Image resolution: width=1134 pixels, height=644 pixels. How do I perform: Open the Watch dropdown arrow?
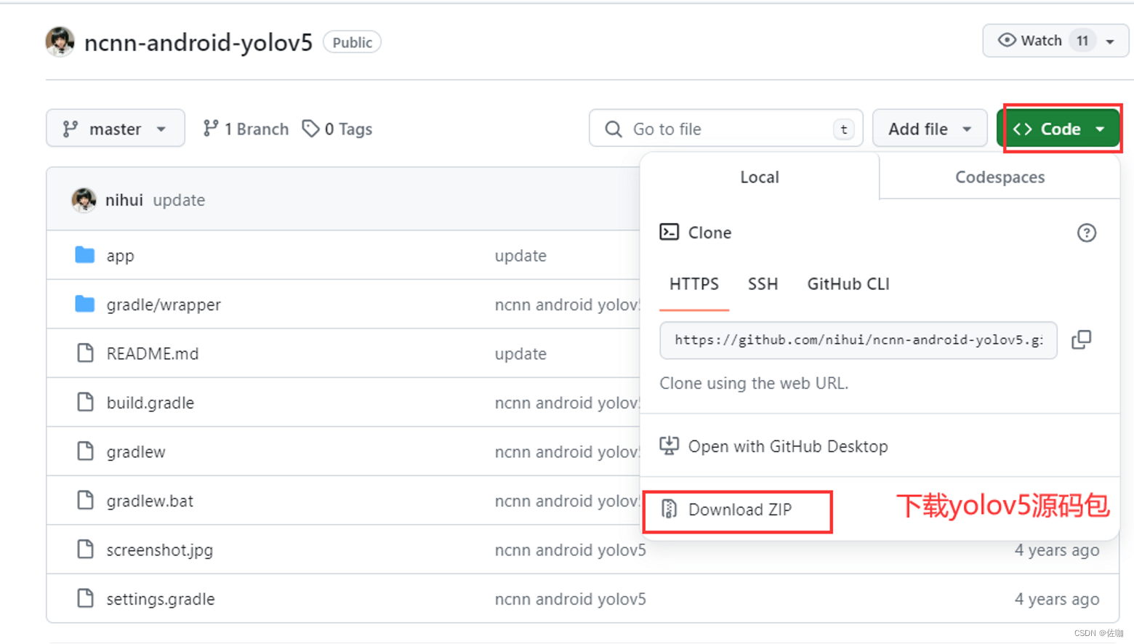[x=1110, y=41]
